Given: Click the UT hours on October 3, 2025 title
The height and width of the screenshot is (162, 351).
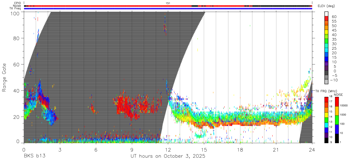Looking at the screenshot, I should [168, 156].
